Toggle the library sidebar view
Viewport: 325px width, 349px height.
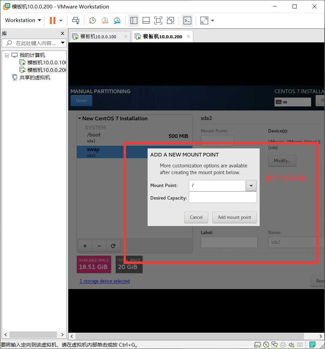[x=134, y=20]
